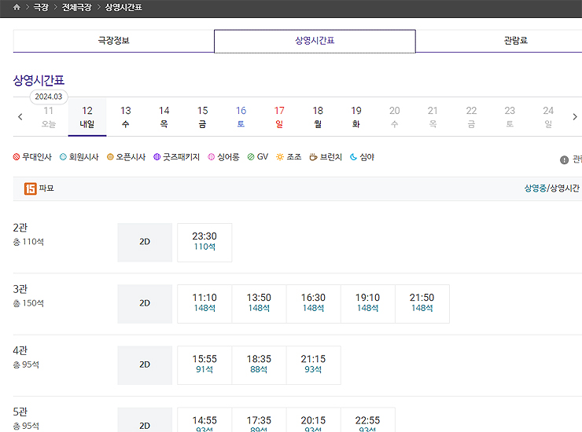This screenshot has height=432, width=582.
Task: Select date 18 월
Action: (x=318, y=117)
